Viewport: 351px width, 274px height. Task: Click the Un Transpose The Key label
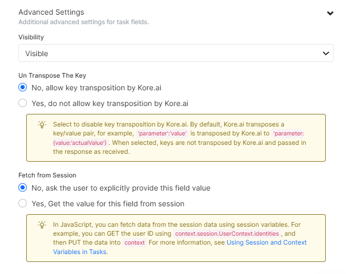coord(52,76)
